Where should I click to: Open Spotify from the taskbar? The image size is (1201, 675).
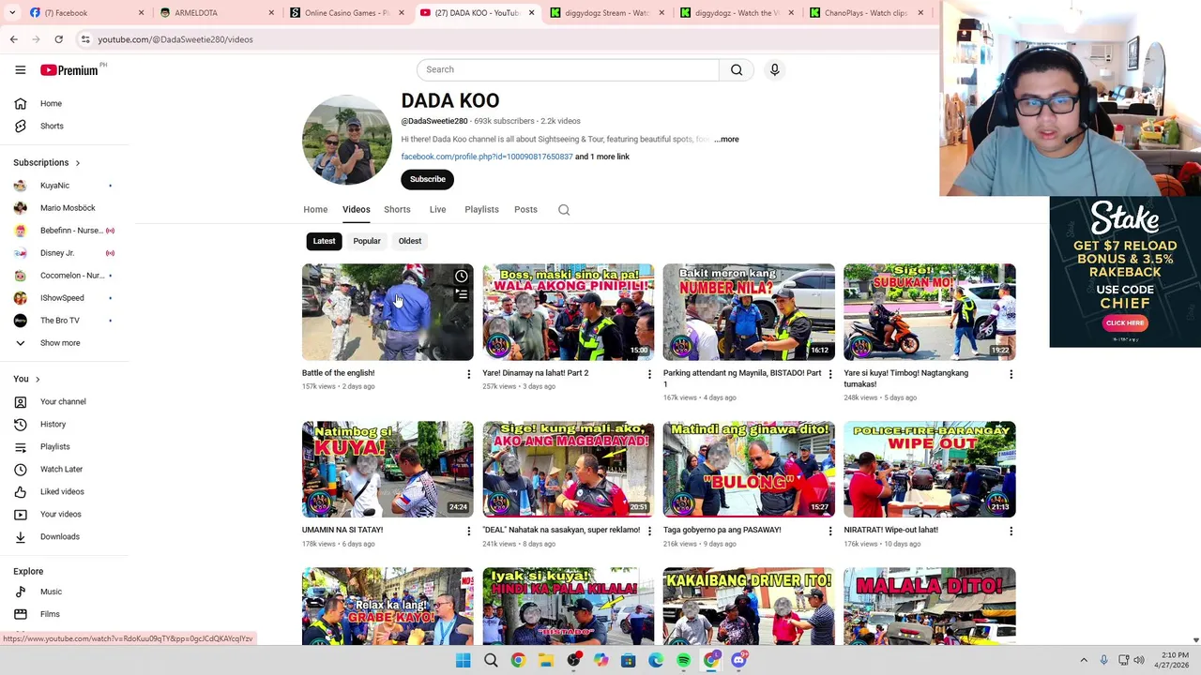pyautogui.click(x=683, y=660)
